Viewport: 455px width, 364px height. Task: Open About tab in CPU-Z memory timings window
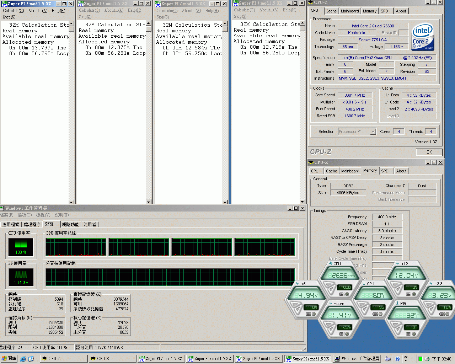pyautogui.click(x=401, y=171)
